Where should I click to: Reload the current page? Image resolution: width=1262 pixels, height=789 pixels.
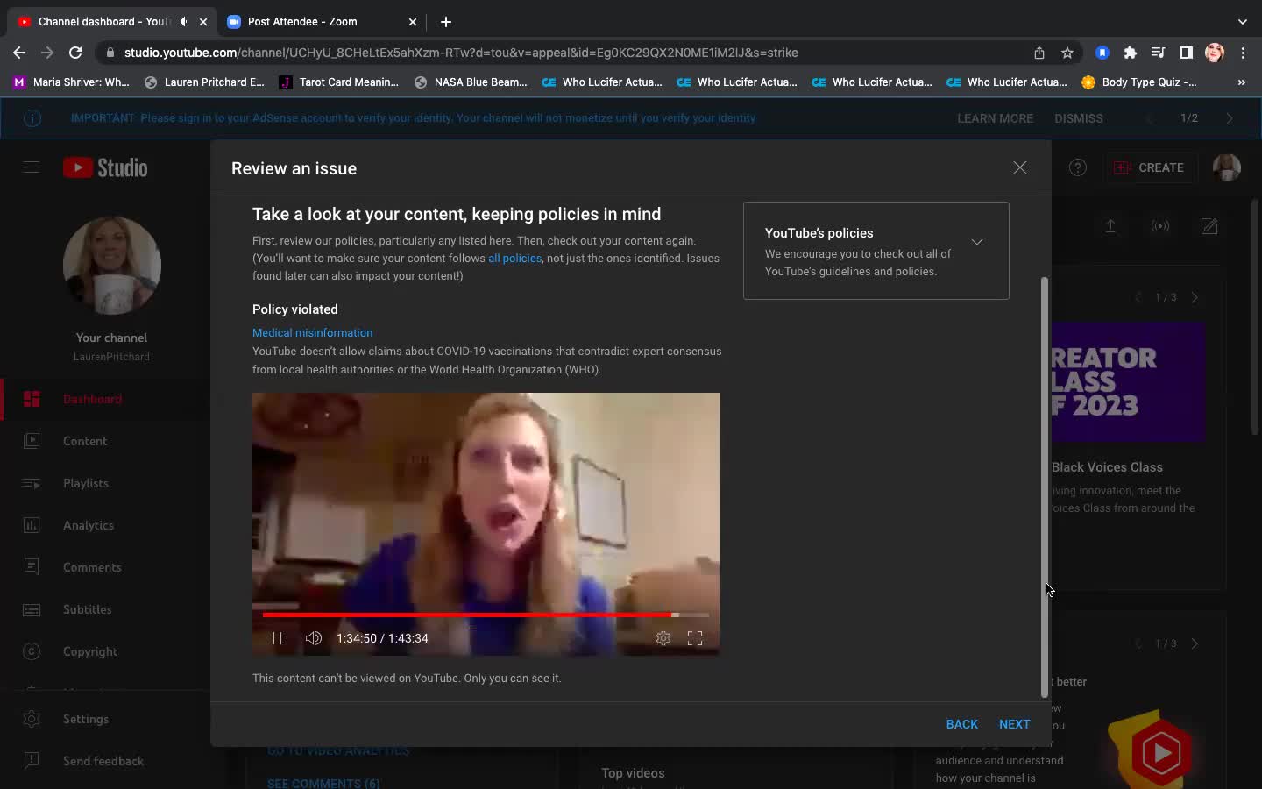coord(75,53)
